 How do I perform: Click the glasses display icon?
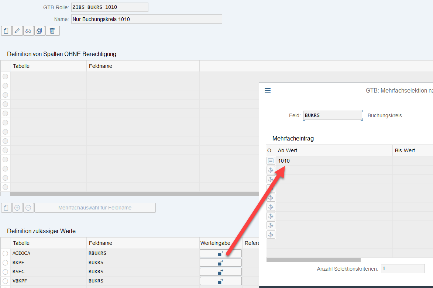point(28,31)
